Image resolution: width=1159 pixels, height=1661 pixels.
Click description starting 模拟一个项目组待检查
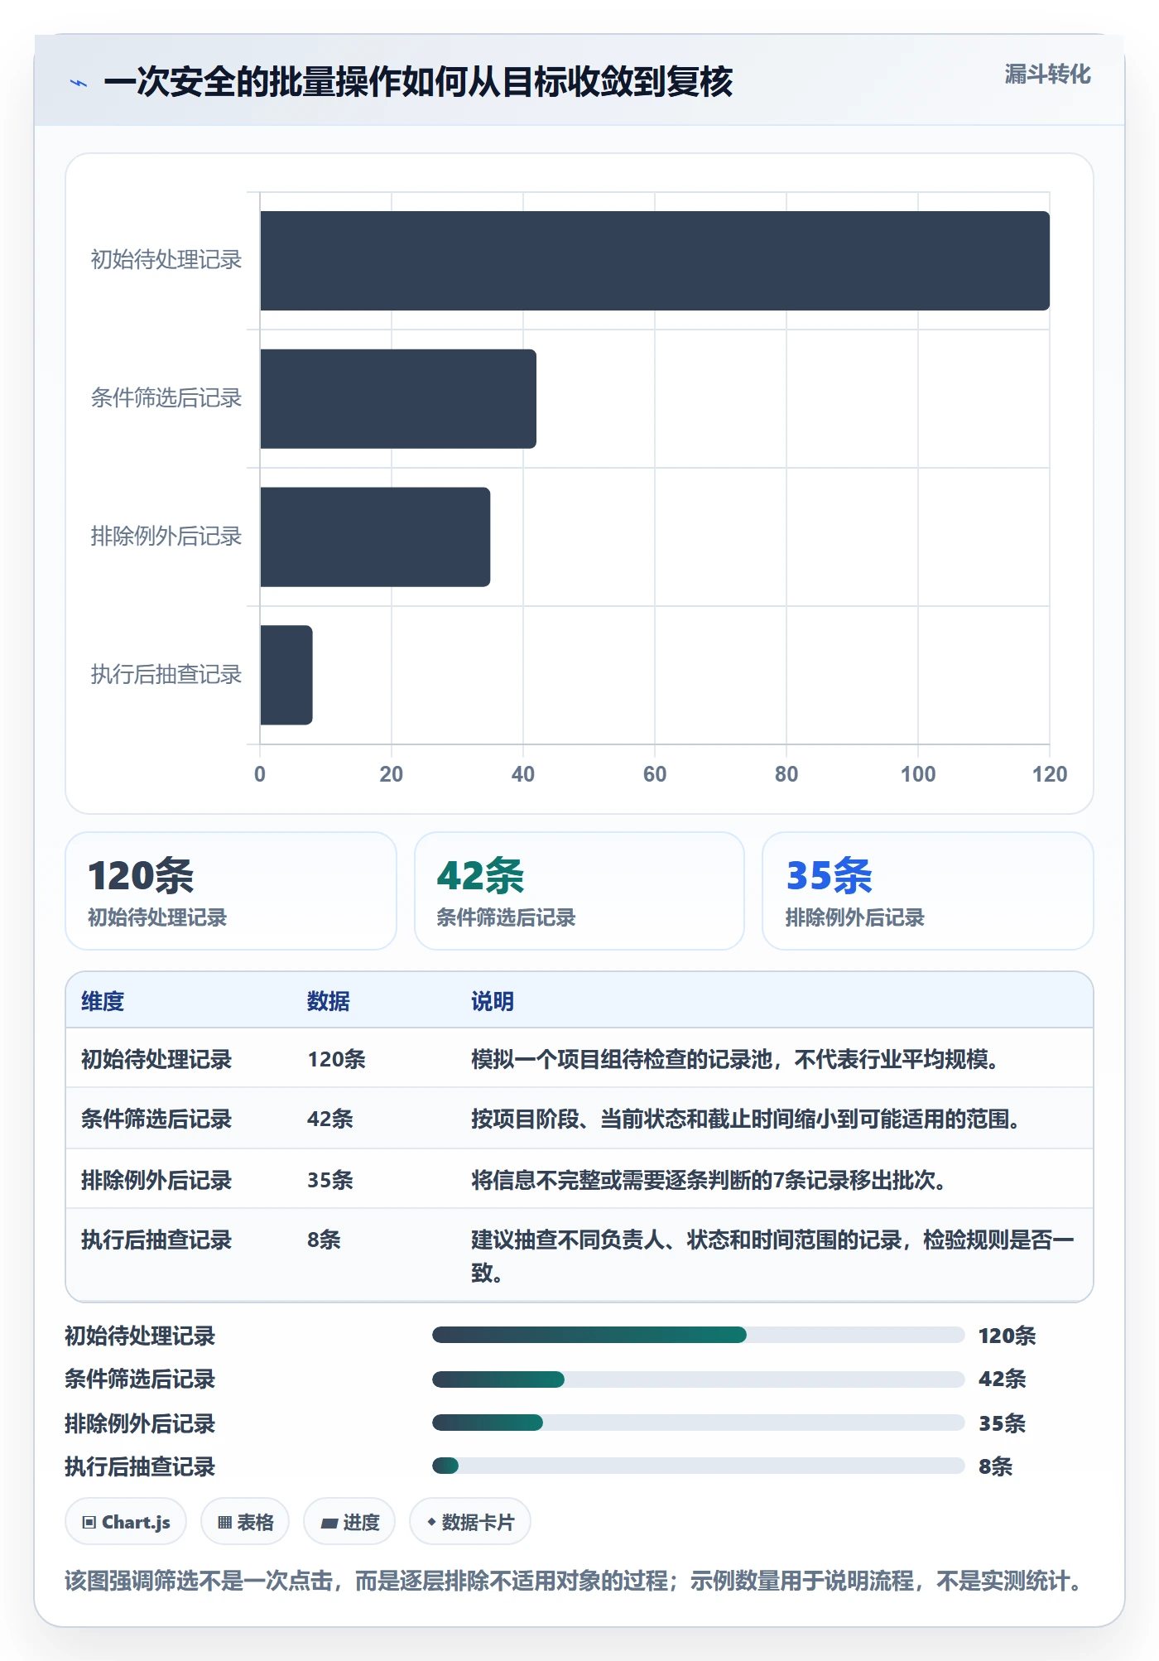click(x=735, y=1059)
